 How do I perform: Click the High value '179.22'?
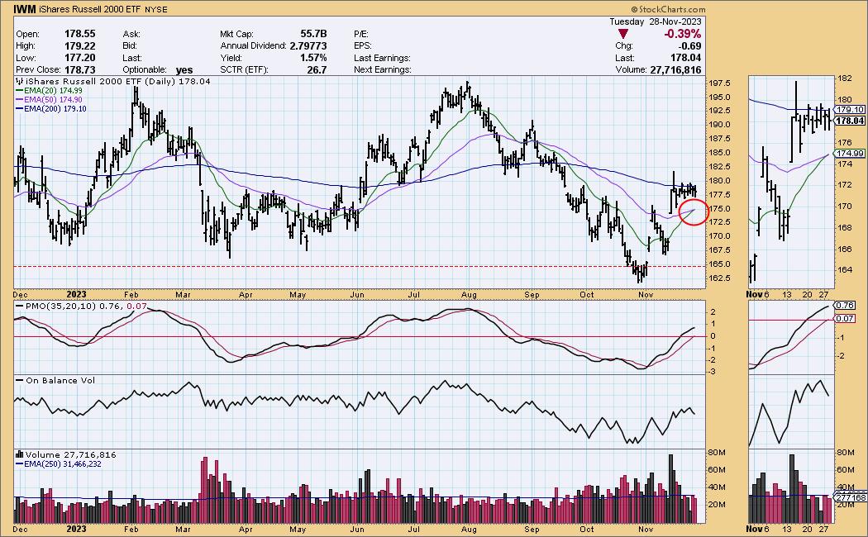coord(79,46)
